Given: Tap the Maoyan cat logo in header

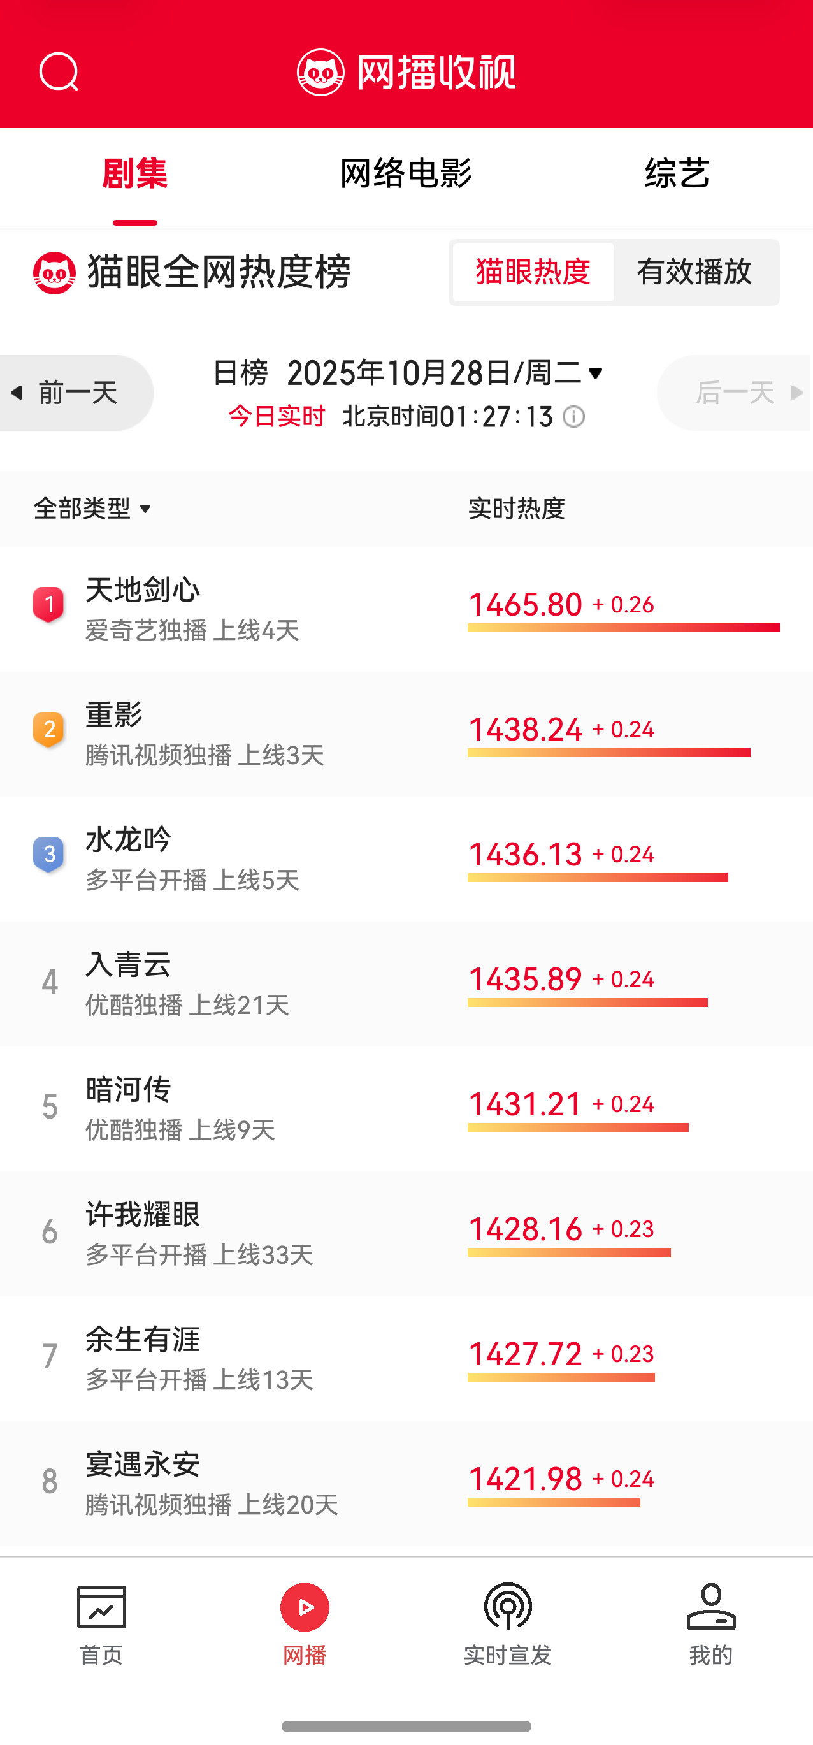Looking at the screenshot, I should [321, 72].
